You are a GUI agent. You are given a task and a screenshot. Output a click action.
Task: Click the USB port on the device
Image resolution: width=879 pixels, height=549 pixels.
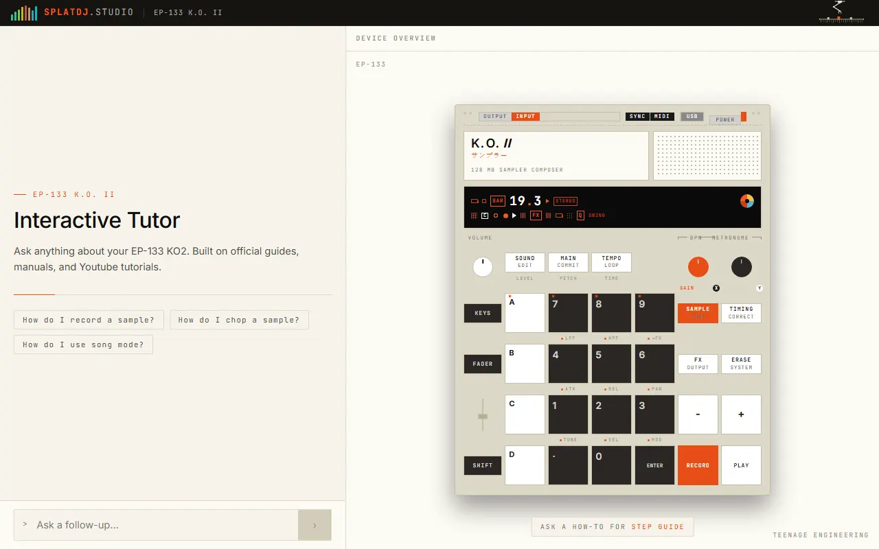[x=692, y=117]
